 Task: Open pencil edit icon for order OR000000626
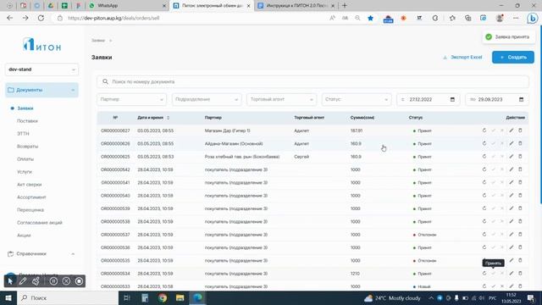(x=512, y=143)
